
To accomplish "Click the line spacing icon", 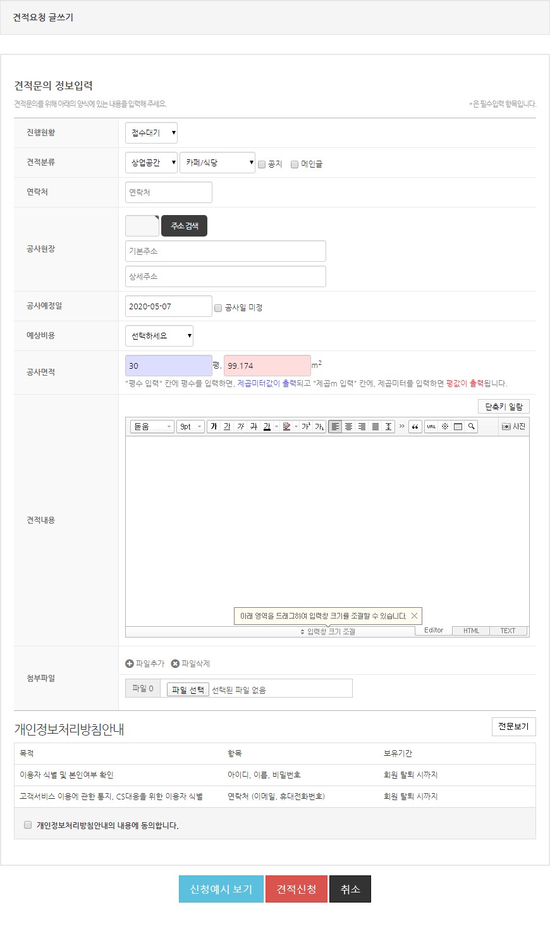I will [388, 426].
